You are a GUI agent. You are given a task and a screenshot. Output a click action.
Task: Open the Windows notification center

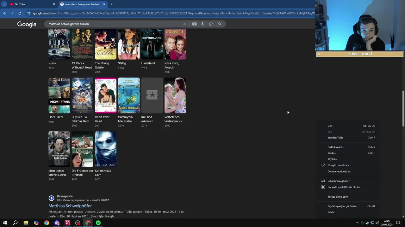[x=398, y=223]
